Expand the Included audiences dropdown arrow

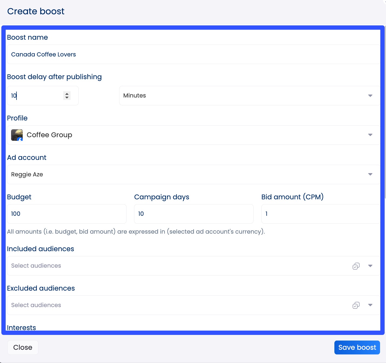coord(370,266)
